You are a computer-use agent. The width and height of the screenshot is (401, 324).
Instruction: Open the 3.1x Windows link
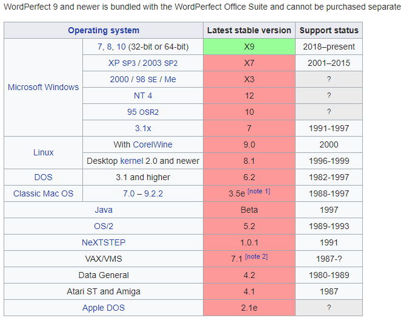tap(143, 128)
